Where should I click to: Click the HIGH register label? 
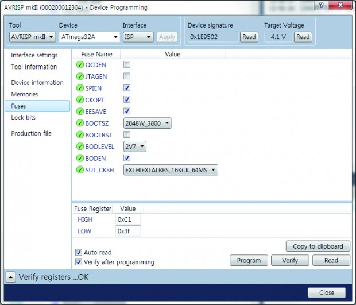[85, 219]
